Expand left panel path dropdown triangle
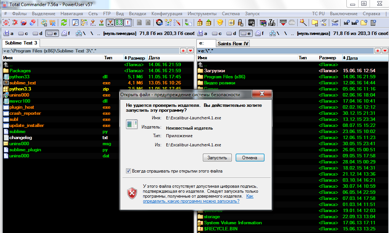The height and width of the screenshot is (233, 389). point(5,51)
